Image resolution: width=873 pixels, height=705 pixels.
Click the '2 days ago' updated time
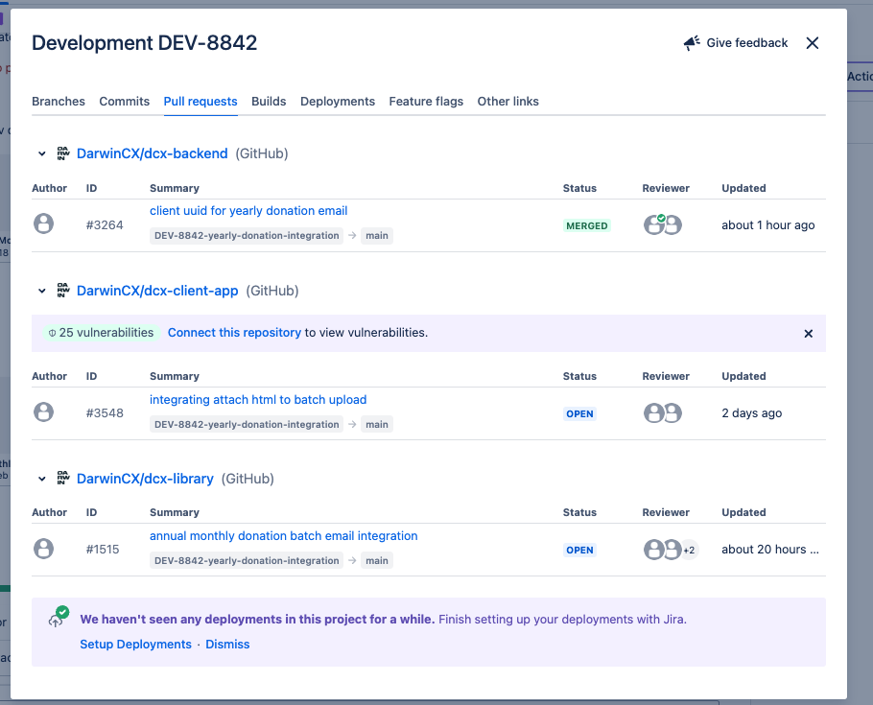tap(751, 413)
